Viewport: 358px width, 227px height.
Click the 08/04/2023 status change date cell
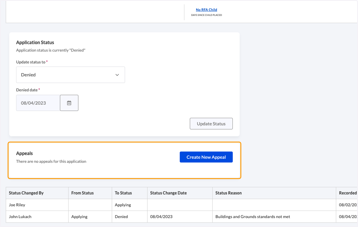tap(180, 217)
